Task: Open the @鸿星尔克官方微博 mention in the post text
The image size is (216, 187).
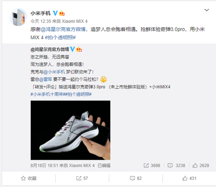Action: pyautogui.click(x=63, y=29)
